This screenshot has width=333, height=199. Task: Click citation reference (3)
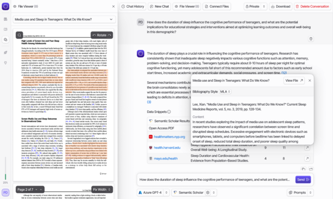(x=149, y=102)
